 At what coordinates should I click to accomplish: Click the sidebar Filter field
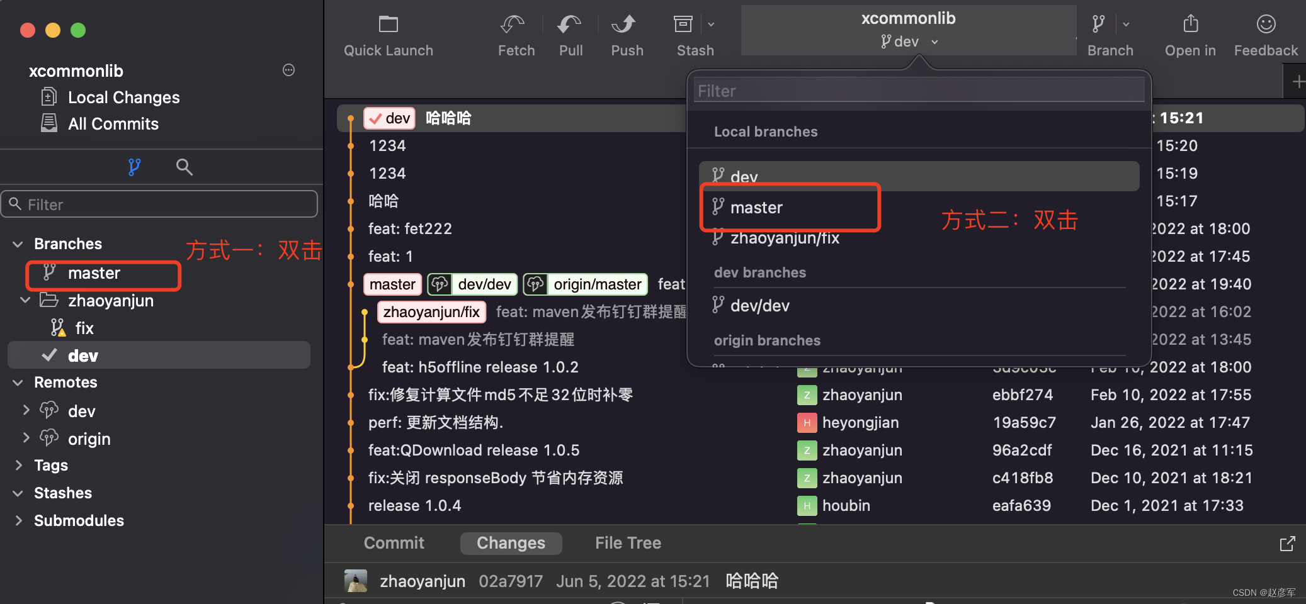coord(159,204)
